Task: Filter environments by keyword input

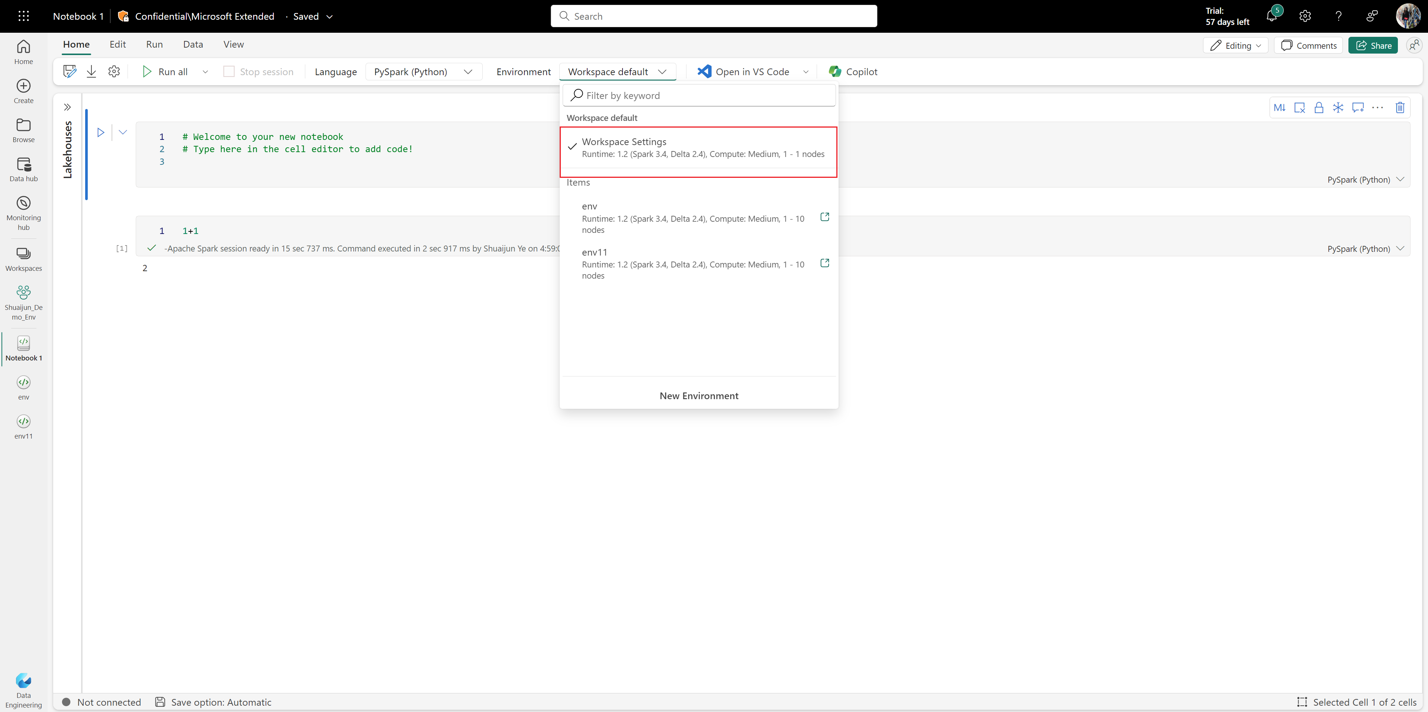Action: 699,95
